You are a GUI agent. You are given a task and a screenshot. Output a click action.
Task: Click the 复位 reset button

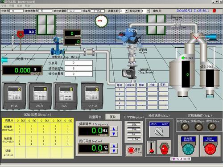[113, 117]
